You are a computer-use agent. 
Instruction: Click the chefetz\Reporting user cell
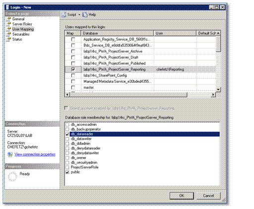click(175, 69)
